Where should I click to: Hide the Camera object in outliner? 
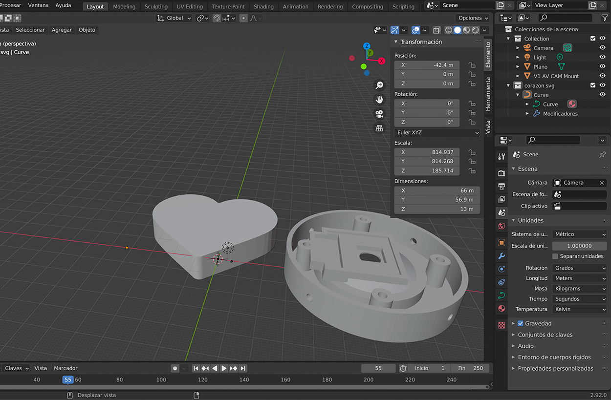[x=602, y=48]
